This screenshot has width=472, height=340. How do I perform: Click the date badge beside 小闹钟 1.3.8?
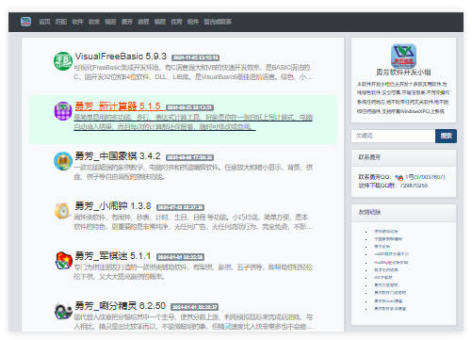point(180,207)
